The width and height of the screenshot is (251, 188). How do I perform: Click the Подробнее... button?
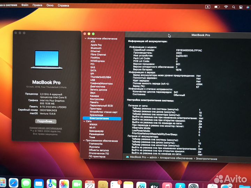click(x=46, y=121)
